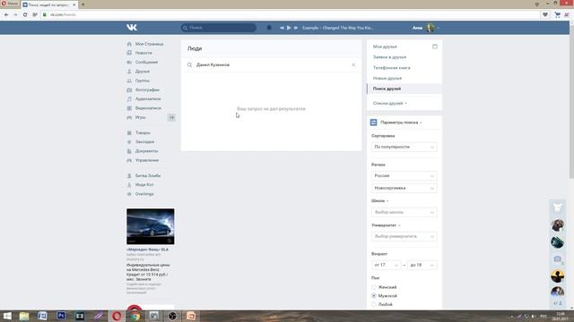The height and width of the screenshot is (322, 574).
Task: Click the calendar icon beside Мои друзья
Action: point(434,47)
